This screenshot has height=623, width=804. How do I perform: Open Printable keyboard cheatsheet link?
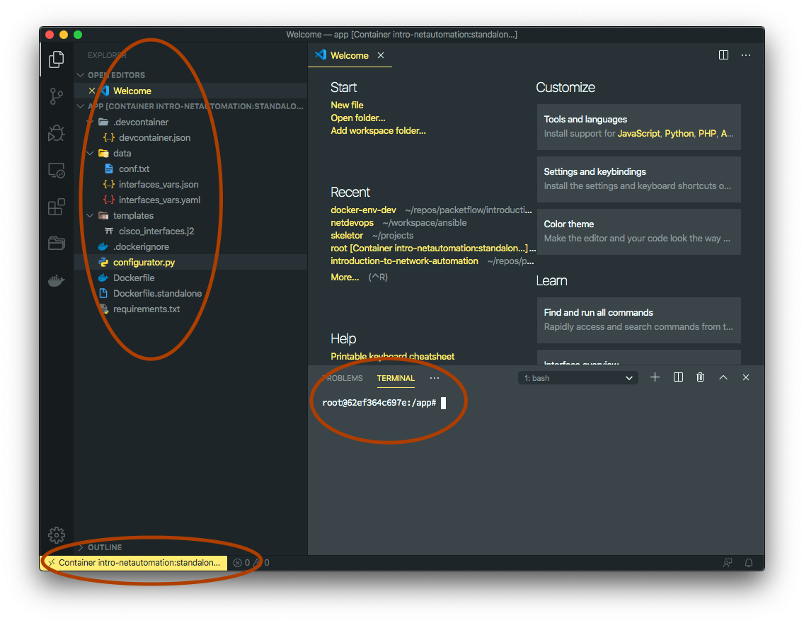(x=393, y=356)
